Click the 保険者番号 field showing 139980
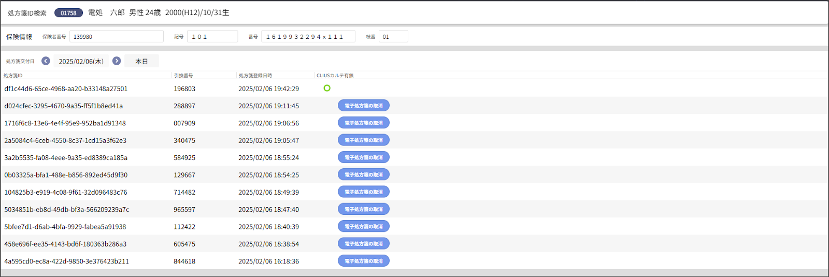The height and width of the screenshot is (277, 829). 116,37
